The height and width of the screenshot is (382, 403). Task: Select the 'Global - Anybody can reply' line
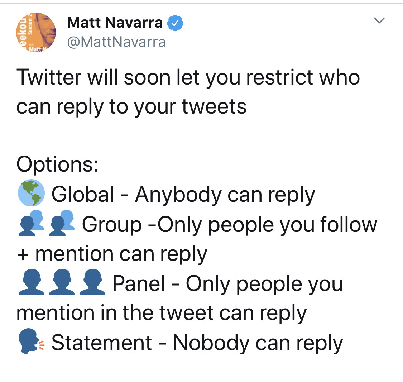point(183,195)
